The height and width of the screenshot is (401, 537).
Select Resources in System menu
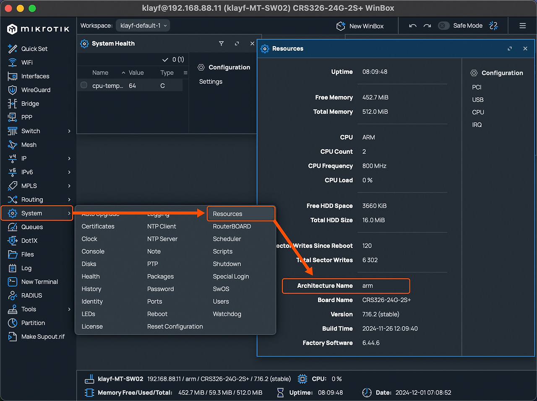click(227, 214)
